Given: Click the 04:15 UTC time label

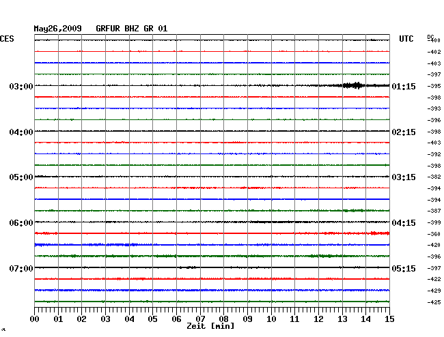Looking at the screenshot, I should coord(404,223).
